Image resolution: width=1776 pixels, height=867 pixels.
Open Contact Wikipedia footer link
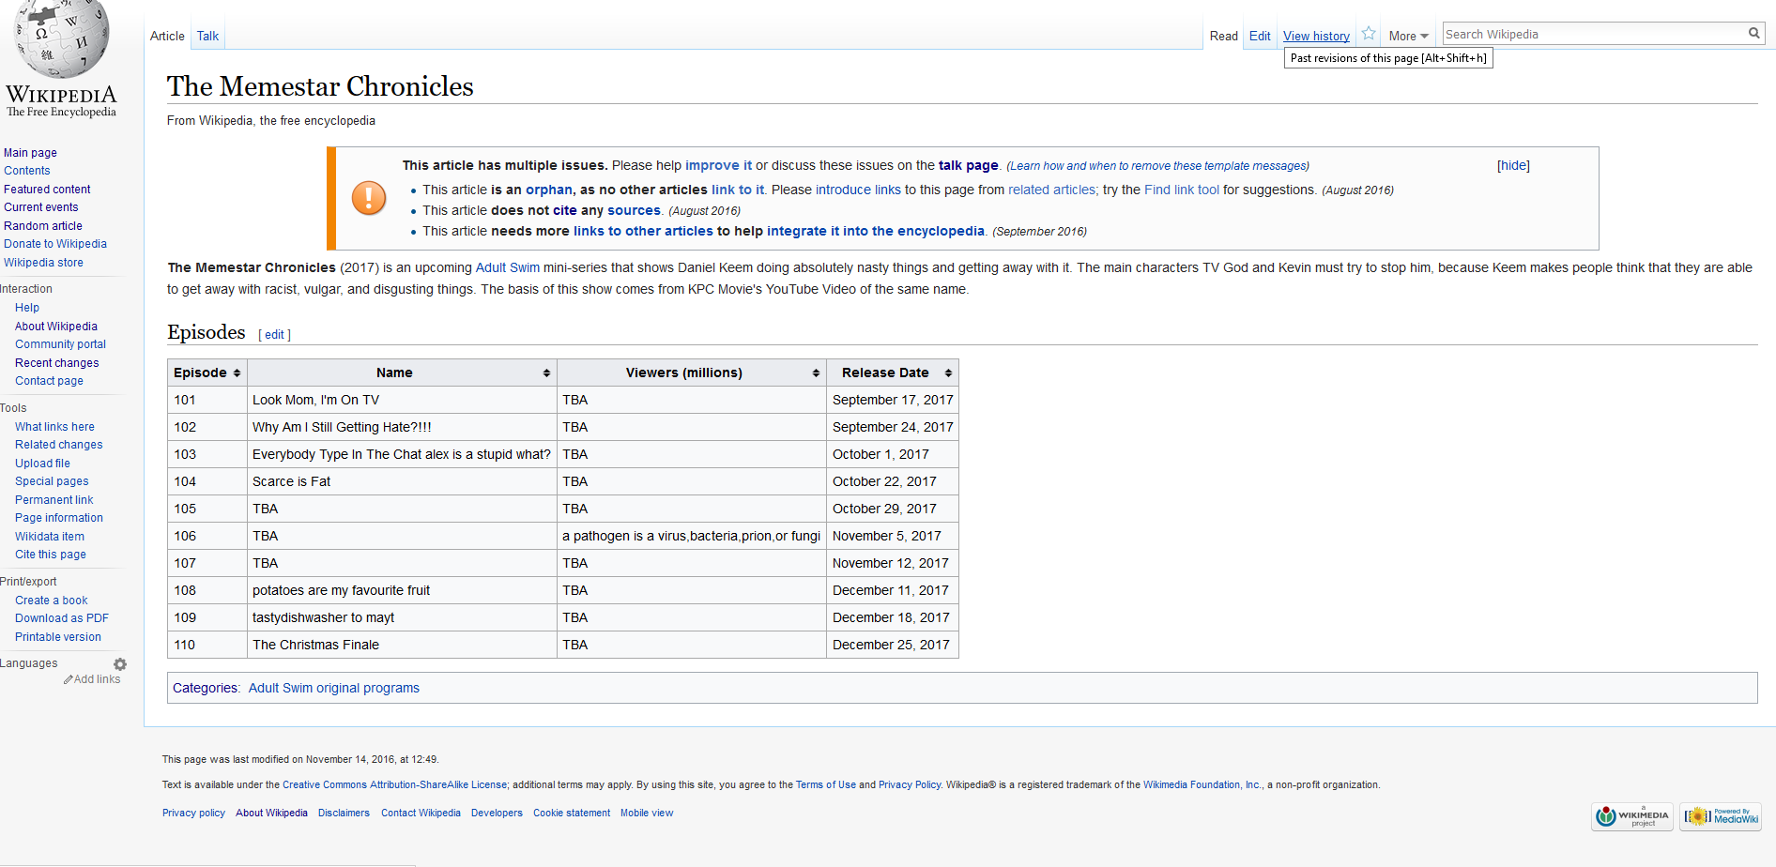421,813
